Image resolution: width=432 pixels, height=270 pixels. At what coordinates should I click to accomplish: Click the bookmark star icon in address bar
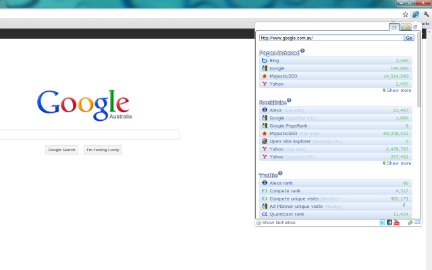click(x=405, y=14)
